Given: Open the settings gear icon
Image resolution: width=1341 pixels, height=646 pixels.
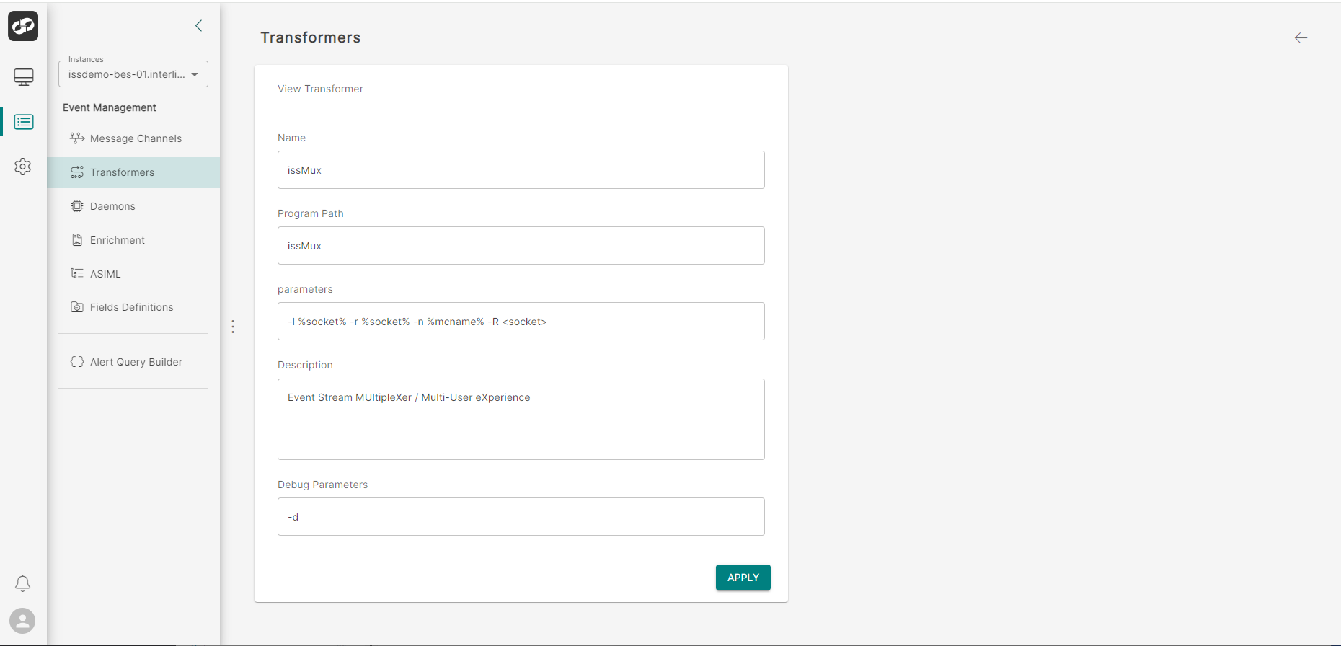Looking at the screenshot, I should click(x=23, y=167).
